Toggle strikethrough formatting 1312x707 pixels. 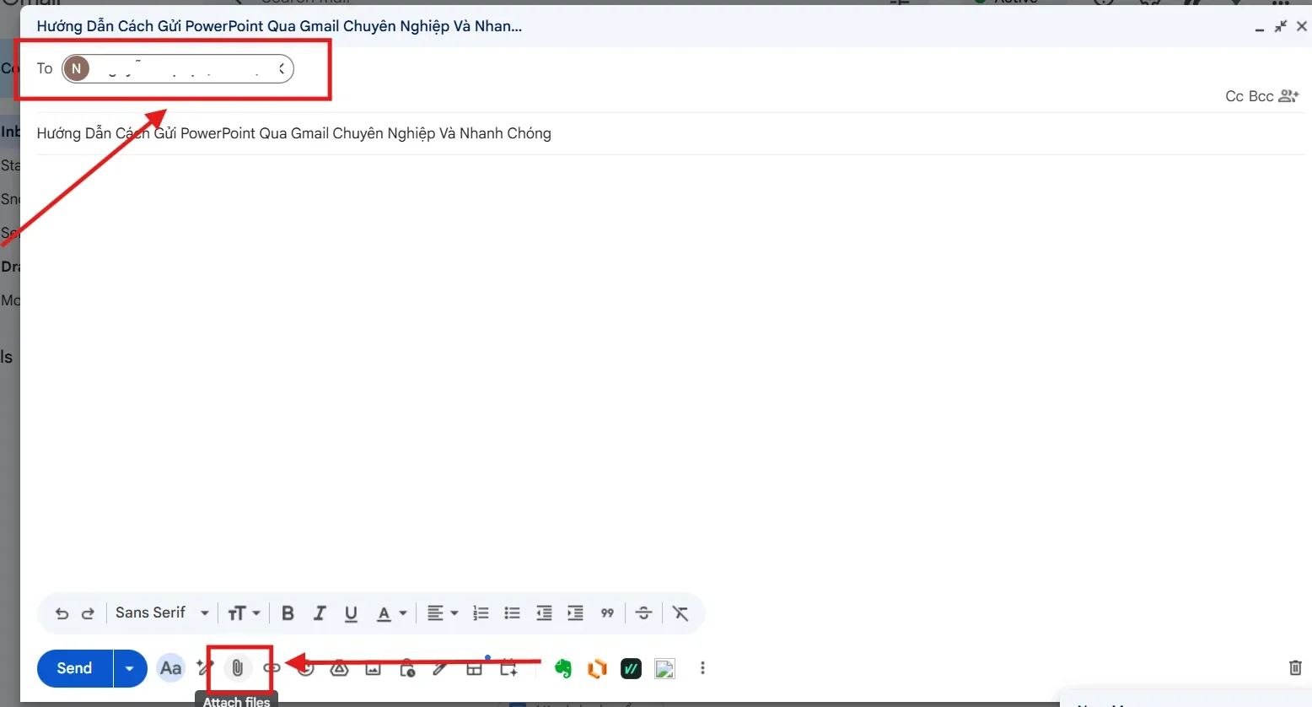click(x=643, y=613)
